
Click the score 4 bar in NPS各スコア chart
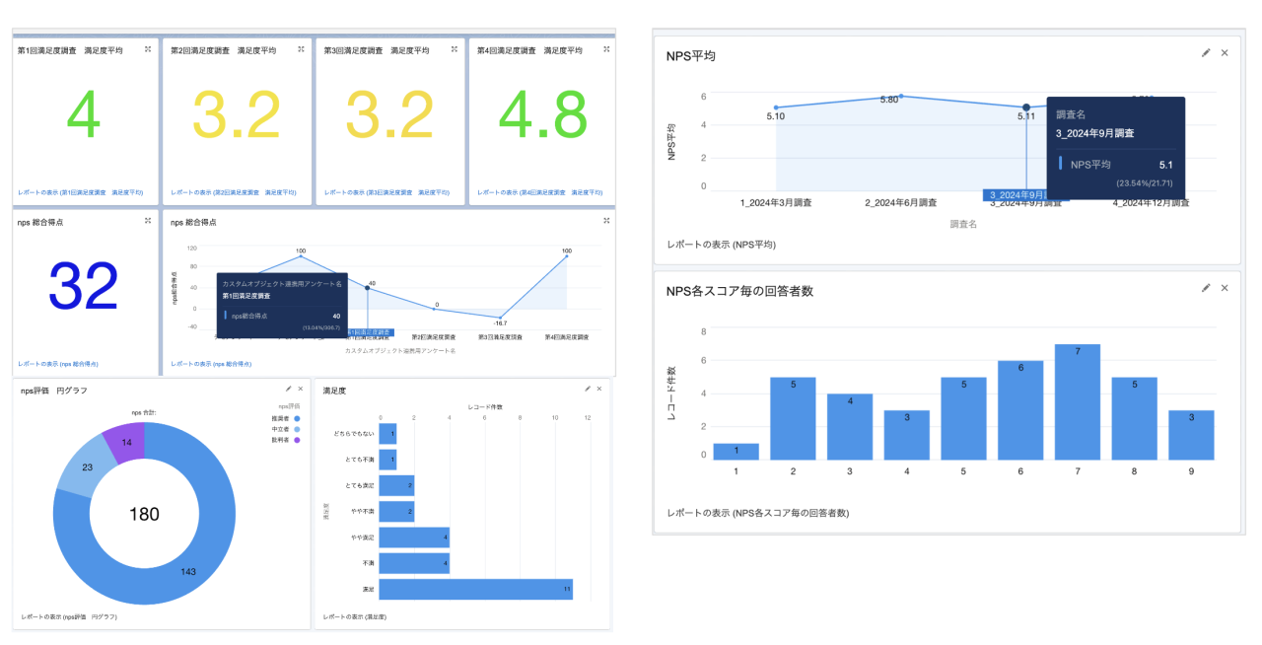(x=906, y=435)
